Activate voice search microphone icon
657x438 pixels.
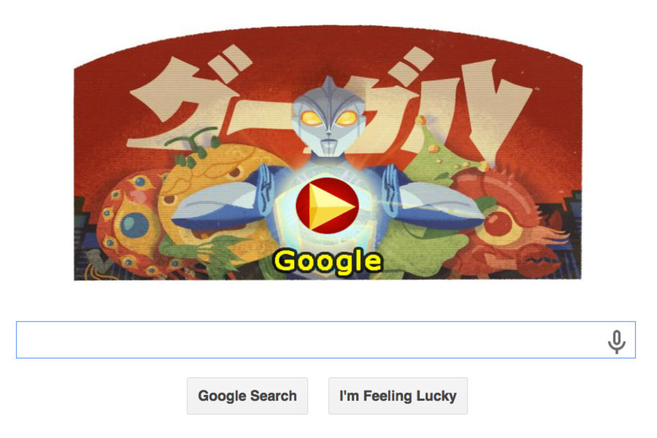click(x=616, y=342)
